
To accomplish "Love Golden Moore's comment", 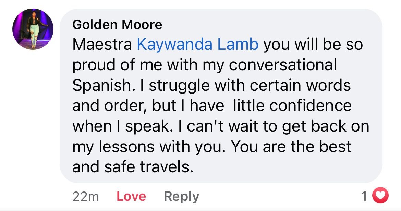I will pos(131,196).
